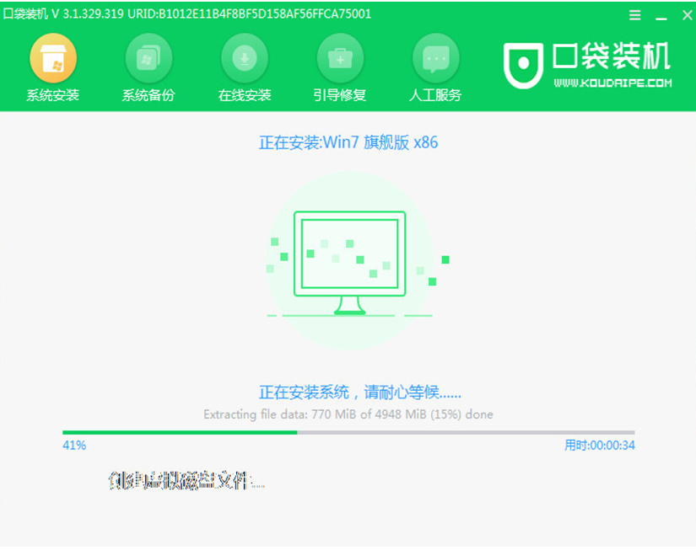Image resolution: width=696 pixels, height=550 pixels.
Task: Click the green installation progress bar
Action: 180,432
